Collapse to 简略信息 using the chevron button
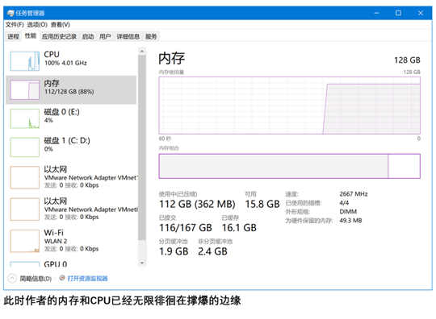Screen dimensions: 436x319 tap(12, 278)
